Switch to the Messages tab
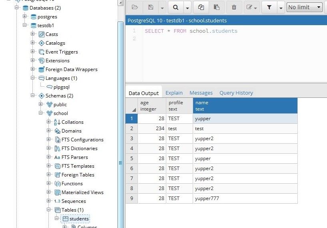327x228 pixels. coord(201,93)
